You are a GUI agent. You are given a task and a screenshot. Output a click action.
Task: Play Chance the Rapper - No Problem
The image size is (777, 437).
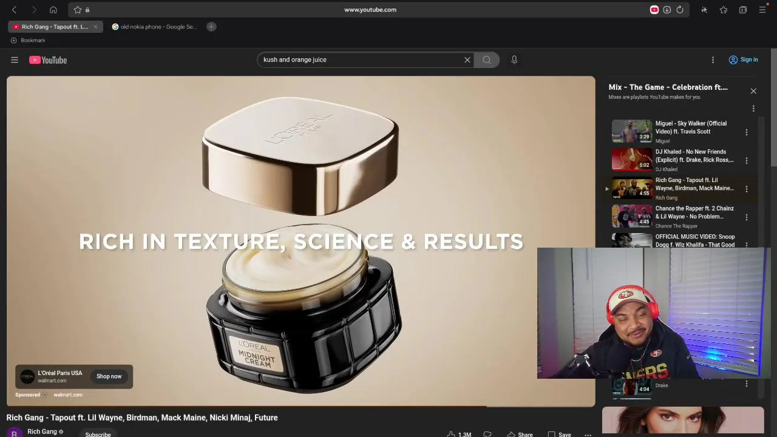pos(632,215)
